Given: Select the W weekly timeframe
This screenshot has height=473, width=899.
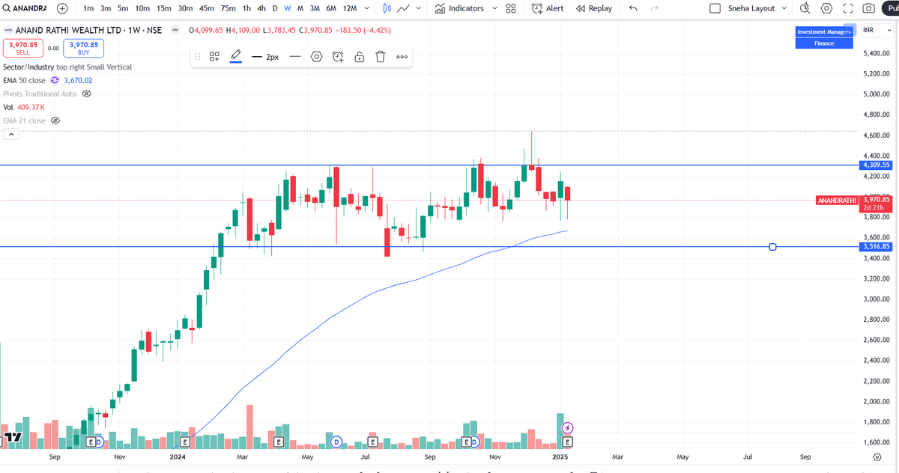Looking at the screenshot, I should 286,8.
